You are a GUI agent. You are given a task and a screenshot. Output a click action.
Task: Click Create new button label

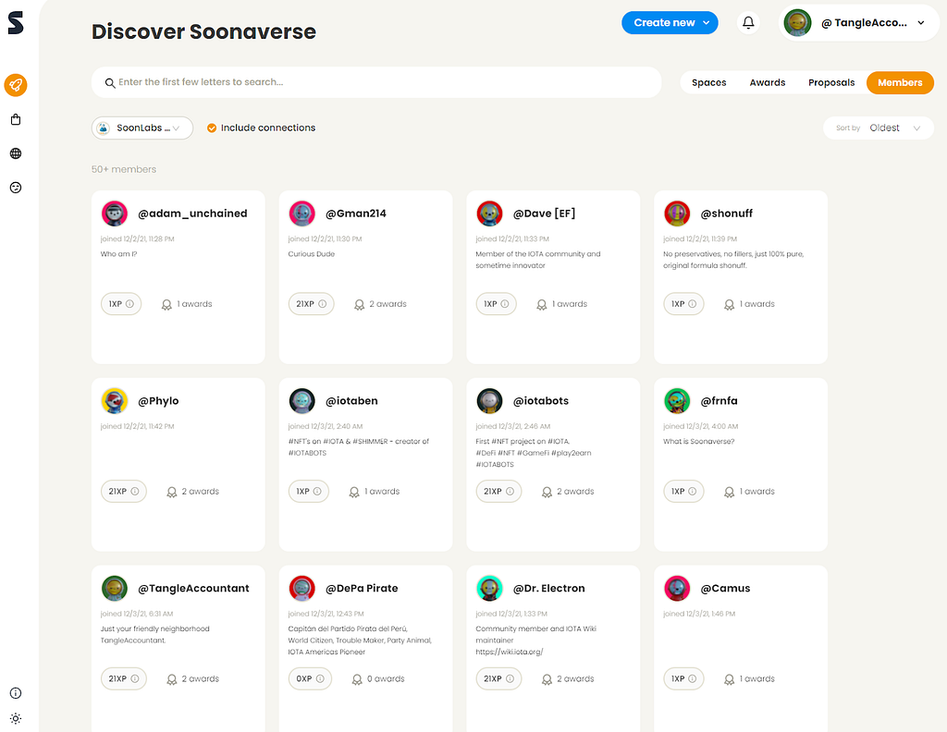pos(664,23)
